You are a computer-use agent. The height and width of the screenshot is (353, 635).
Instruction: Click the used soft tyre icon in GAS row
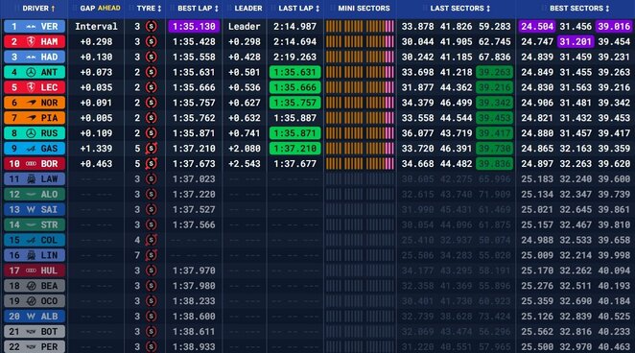[x=151, y=149]
